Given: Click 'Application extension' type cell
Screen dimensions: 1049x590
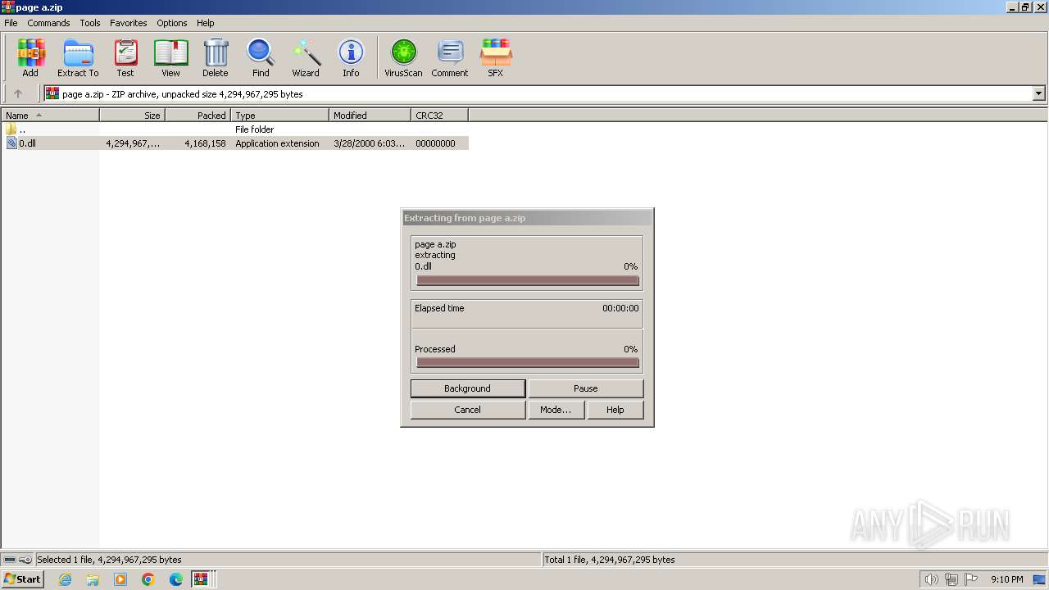Looking at the screenshot, I should point(277,143).
